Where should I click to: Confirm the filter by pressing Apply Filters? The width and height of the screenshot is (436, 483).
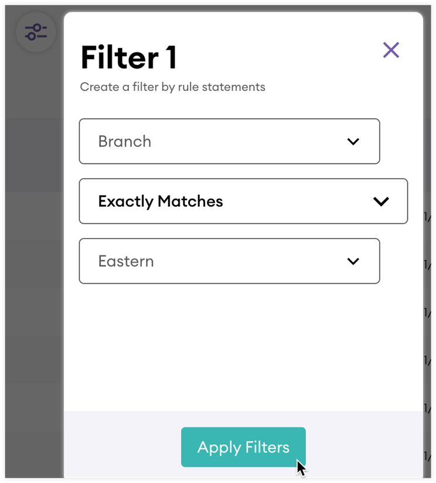[x=243, y=447]
